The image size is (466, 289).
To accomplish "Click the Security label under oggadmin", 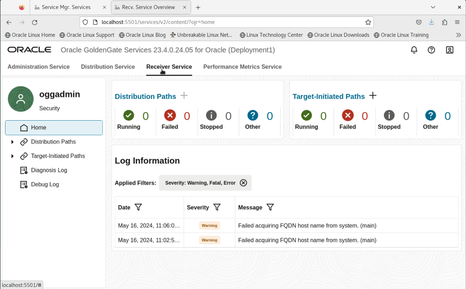I will [x=50, y=108].
